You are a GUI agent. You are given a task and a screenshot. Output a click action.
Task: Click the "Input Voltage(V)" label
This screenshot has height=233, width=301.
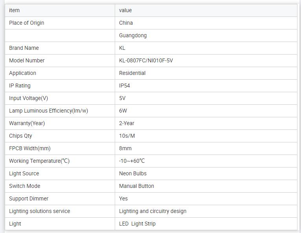pos(28,98)
